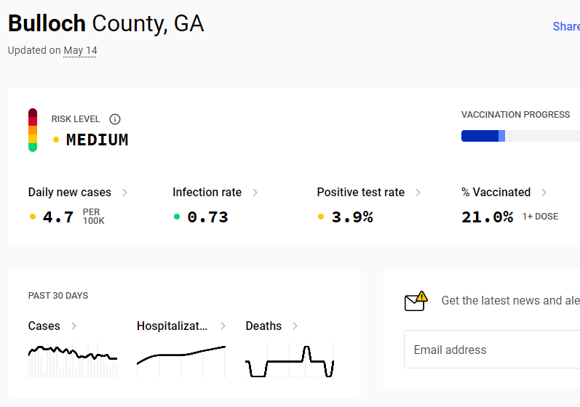Open the Deaths trend chart
Screen dimensions: 580x407
coord(290,360)
